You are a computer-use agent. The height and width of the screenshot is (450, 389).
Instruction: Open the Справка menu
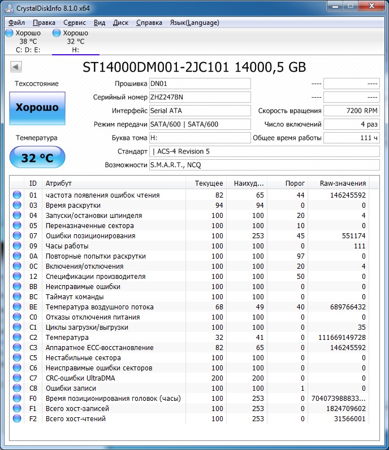149,23
